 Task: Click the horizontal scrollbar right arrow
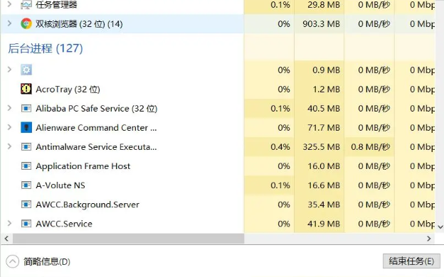click(429, 239)
